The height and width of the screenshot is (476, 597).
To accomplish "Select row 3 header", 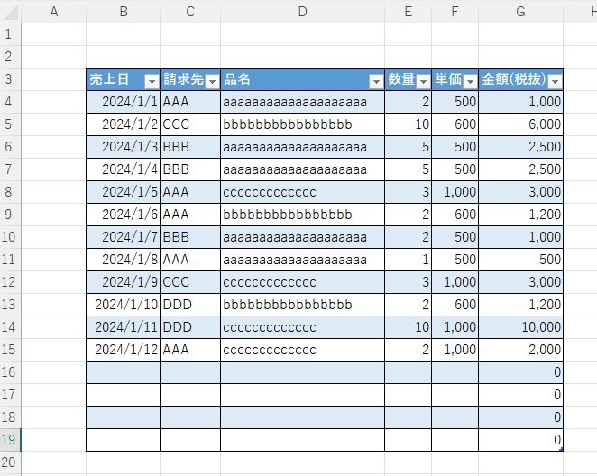I will (x=10, y=79).
